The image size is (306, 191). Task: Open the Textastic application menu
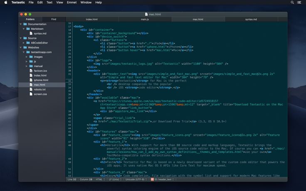pyautogui.click(x=18, y=2)
